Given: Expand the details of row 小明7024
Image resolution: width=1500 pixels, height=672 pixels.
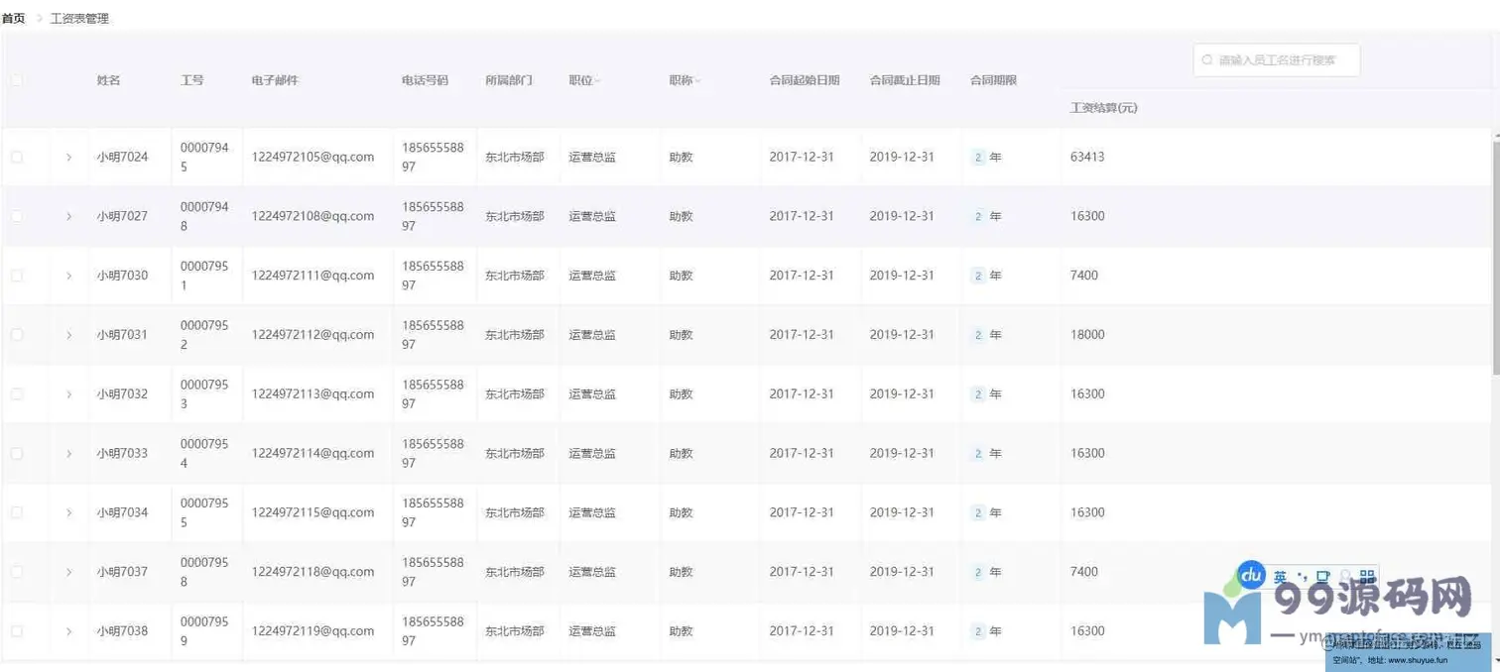Looking at the screenshot, I should (68, 157).
